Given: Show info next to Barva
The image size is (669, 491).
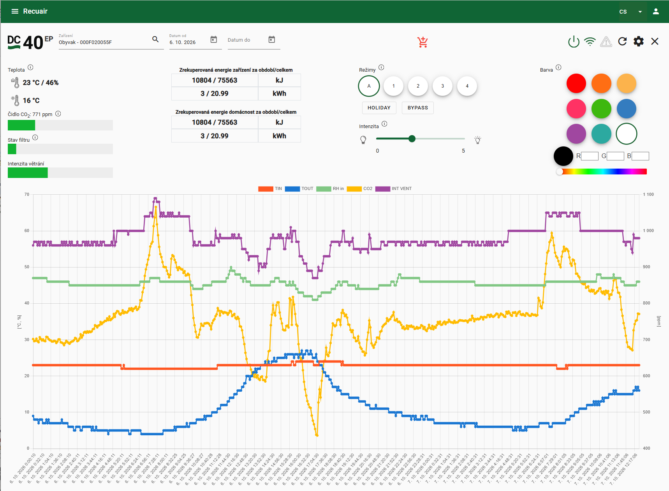Looking at the screenshot, I should [x=558, y=67].
